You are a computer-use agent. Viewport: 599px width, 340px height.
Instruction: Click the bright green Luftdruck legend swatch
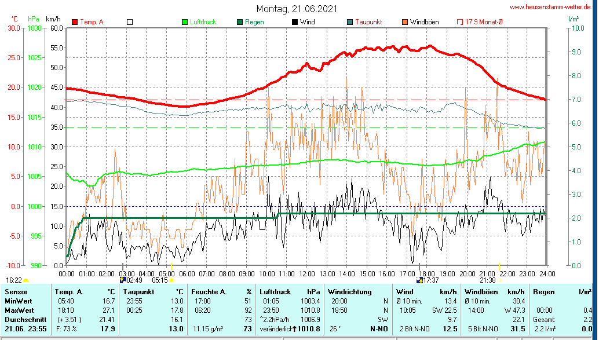[185, 22]
